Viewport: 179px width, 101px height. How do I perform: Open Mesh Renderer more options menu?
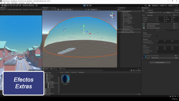pos(178,26)
